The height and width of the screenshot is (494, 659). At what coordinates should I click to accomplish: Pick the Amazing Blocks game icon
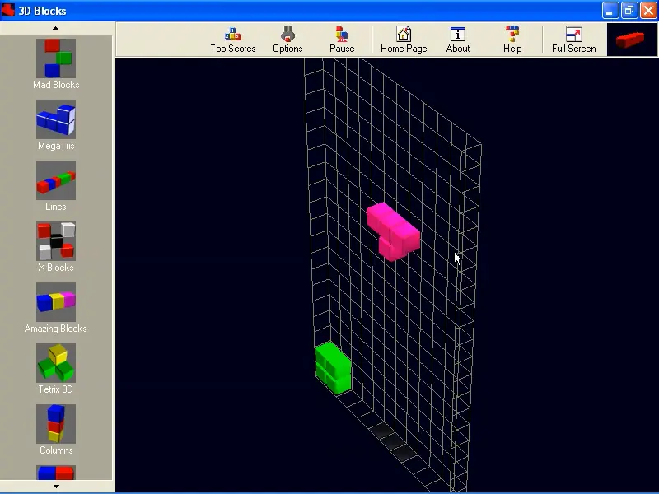pos(56,302)
